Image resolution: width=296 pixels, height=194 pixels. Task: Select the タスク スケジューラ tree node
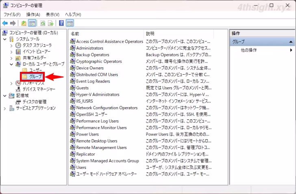tap(37, 45)
